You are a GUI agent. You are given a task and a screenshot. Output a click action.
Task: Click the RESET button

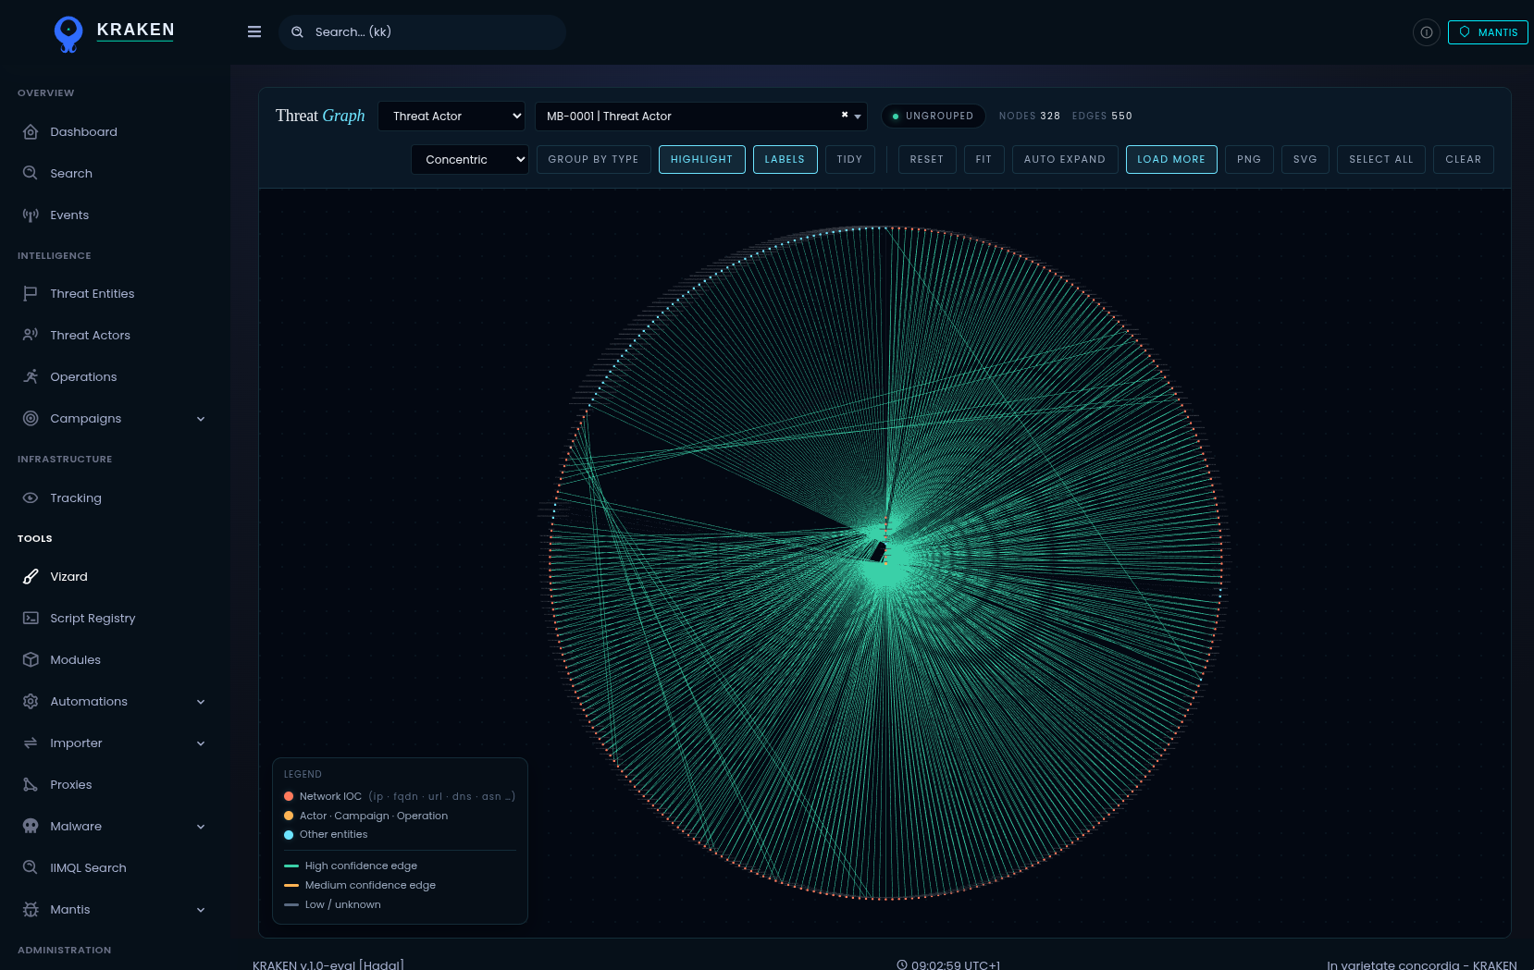[926, 160]
